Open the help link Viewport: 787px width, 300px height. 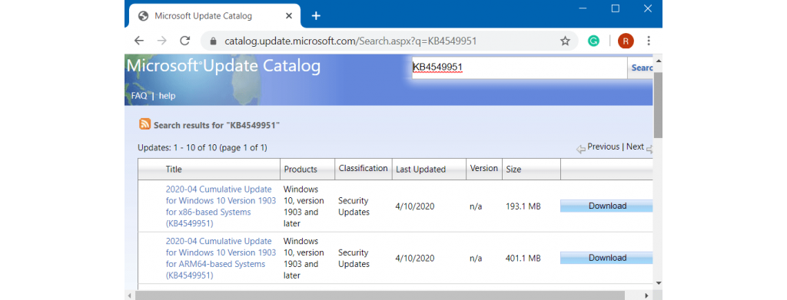click(x=167, y=96)
